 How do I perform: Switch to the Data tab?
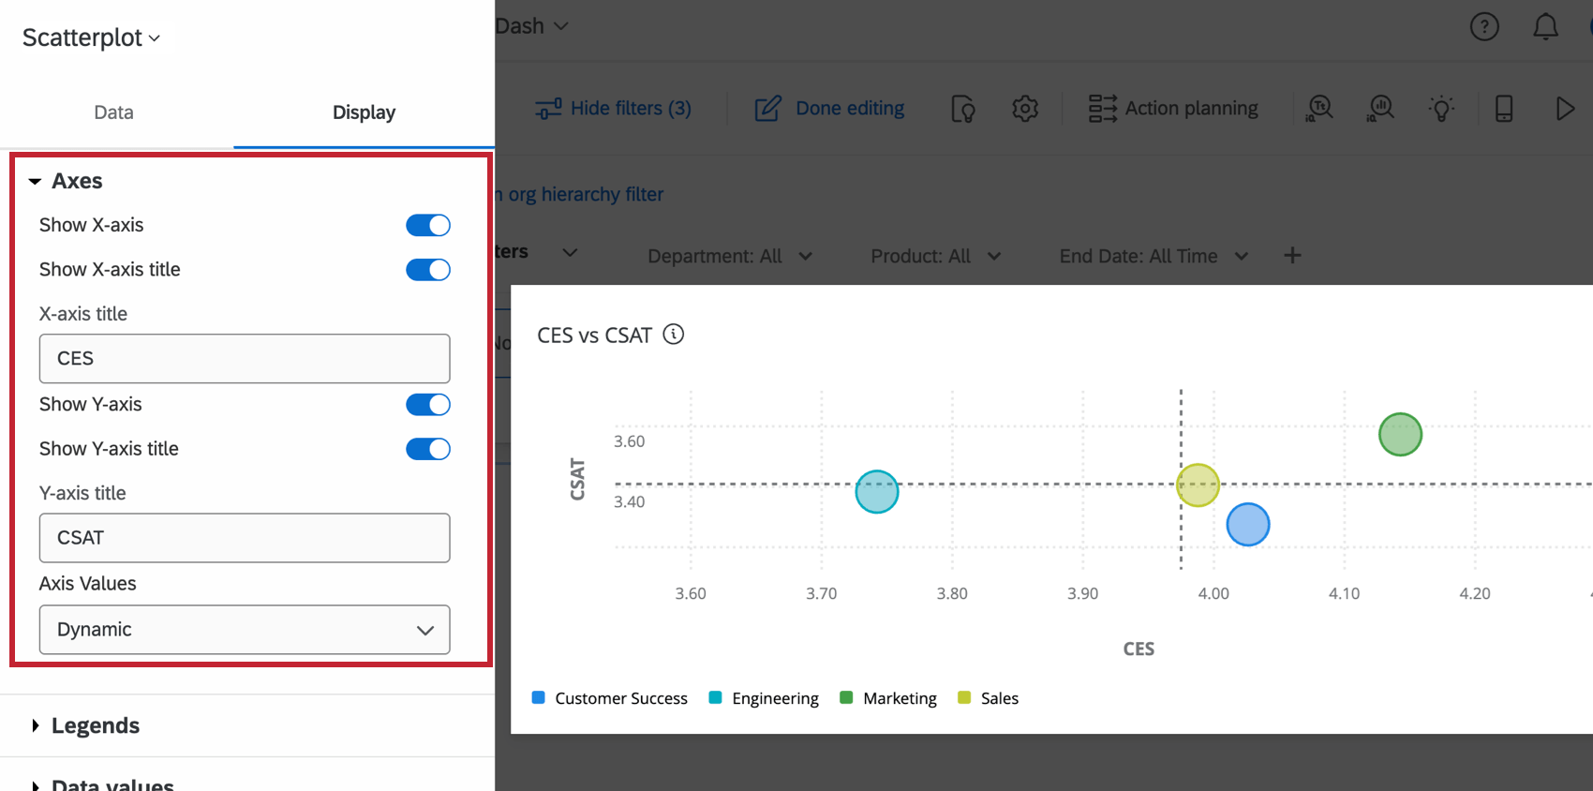click(x=113, y=112)
